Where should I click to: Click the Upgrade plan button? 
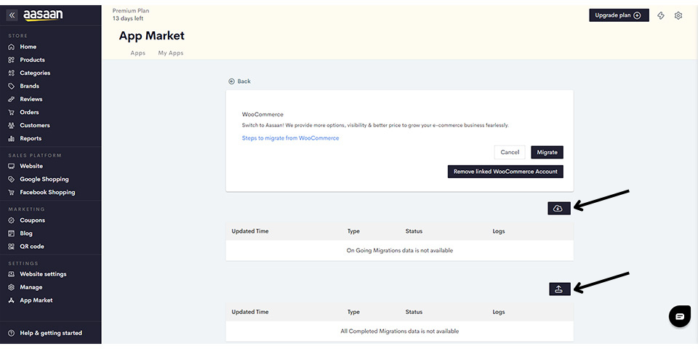pos(619,15)
